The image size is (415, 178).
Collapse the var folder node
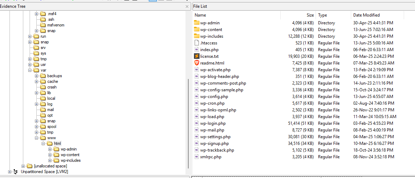30,70
